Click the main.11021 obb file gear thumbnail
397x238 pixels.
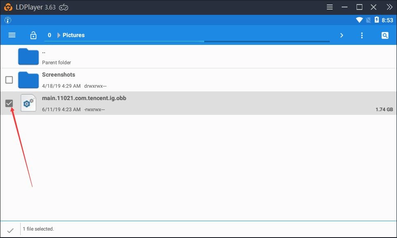[28, 103]
